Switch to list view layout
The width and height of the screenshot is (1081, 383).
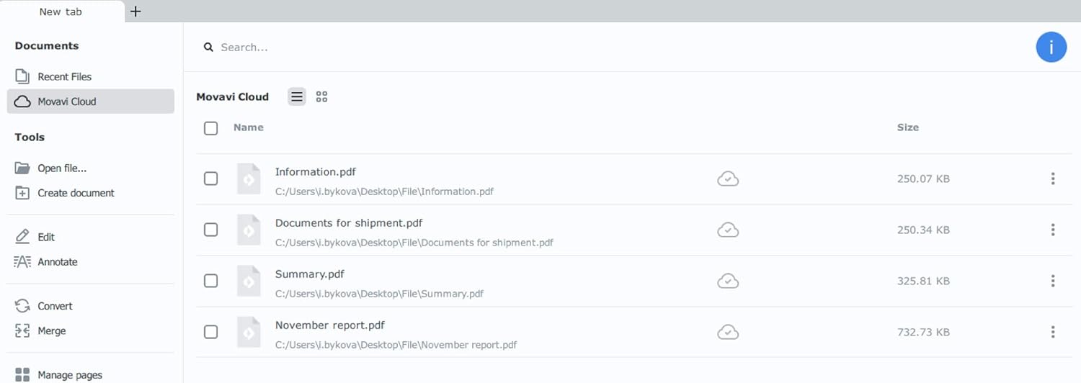pyautogui.click(x=297, y=96)
